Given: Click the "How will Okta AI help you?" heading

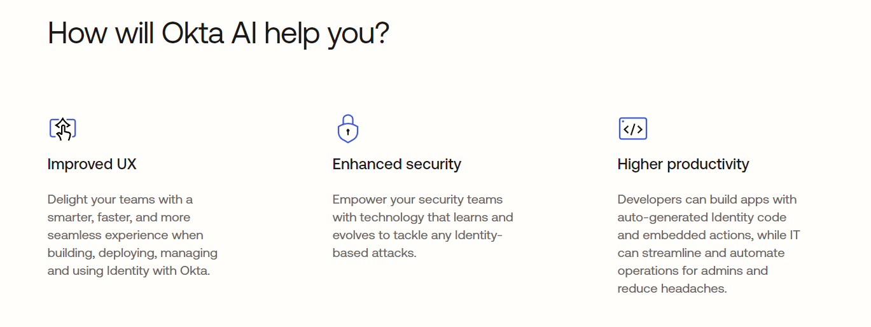Looking at the screenshot, I should coord(218,33).
